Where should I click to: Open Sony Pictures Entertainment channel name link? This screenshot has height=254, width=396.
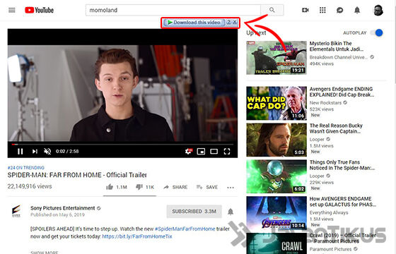pyautogui.click(x=63, y=208)
